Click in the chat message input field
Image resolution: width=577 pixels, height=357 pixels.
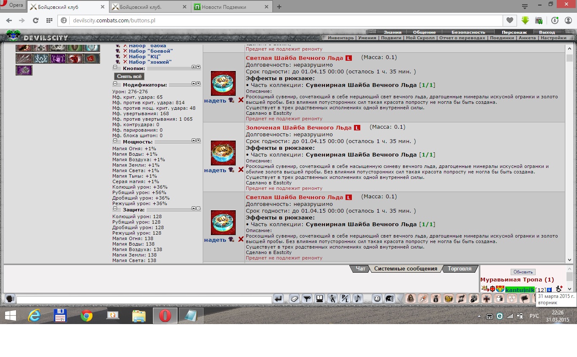click(144, 300)
